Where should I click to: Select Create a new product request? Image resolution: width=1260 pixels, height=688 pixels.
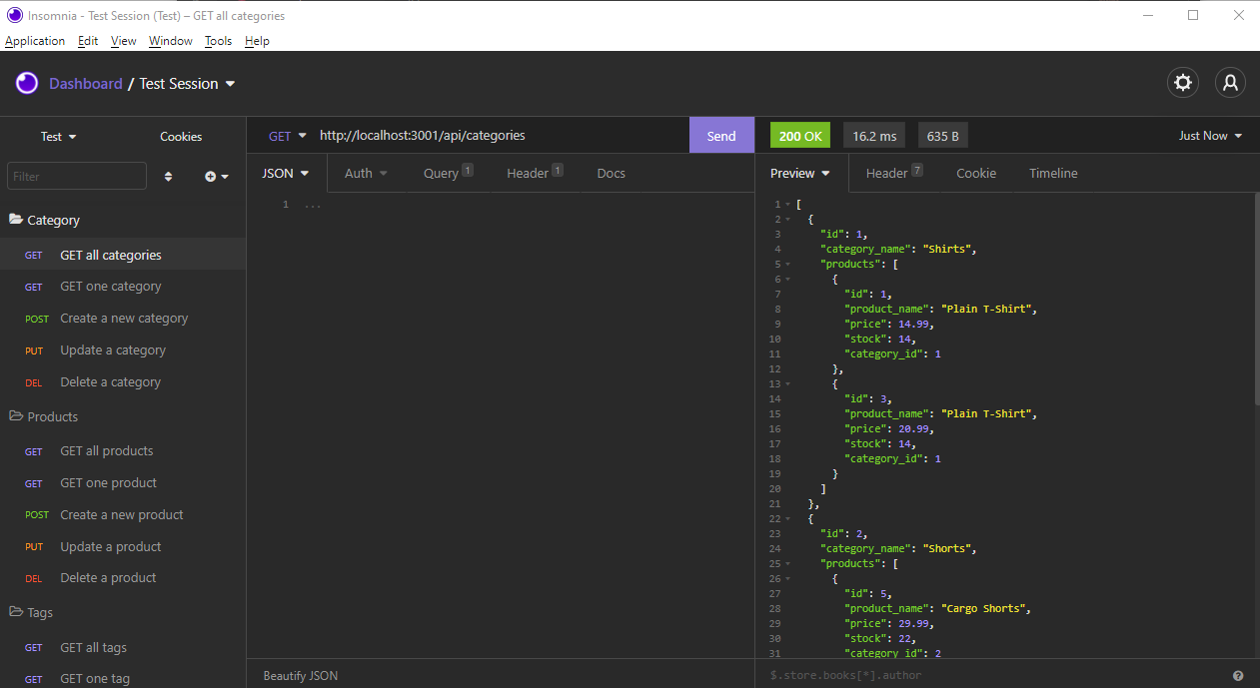click(123, 515)
